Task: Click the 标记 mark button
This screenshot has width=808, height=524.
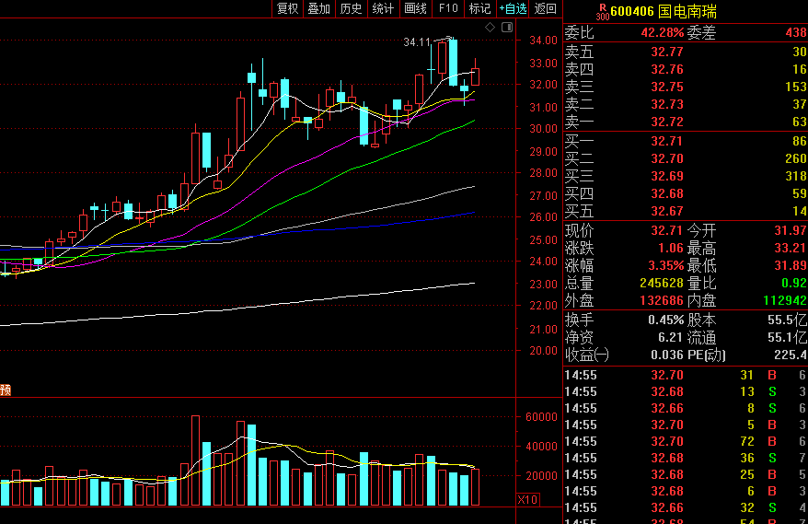Action: pyautogui.click(x=479, y=8)
